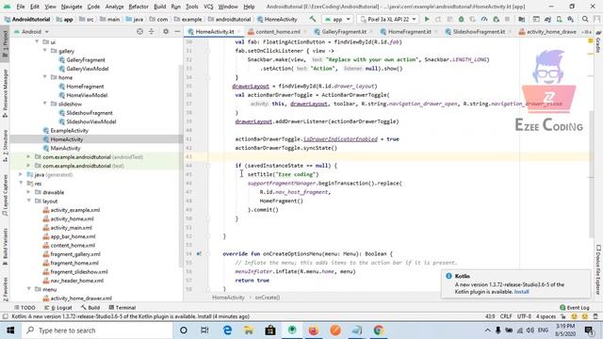Viewport: 603px width, 339px height.
Task: Open the Resource Manager side panel
Action: [x=5, y=92]
